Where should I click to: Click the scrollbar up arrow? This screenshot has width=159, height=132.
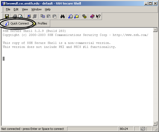pyautogui.click(x=155, y=30)
